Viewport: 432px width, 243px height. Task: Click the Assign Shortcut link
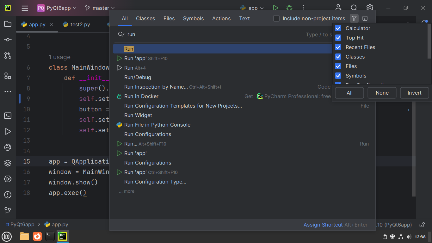(323, 225)
